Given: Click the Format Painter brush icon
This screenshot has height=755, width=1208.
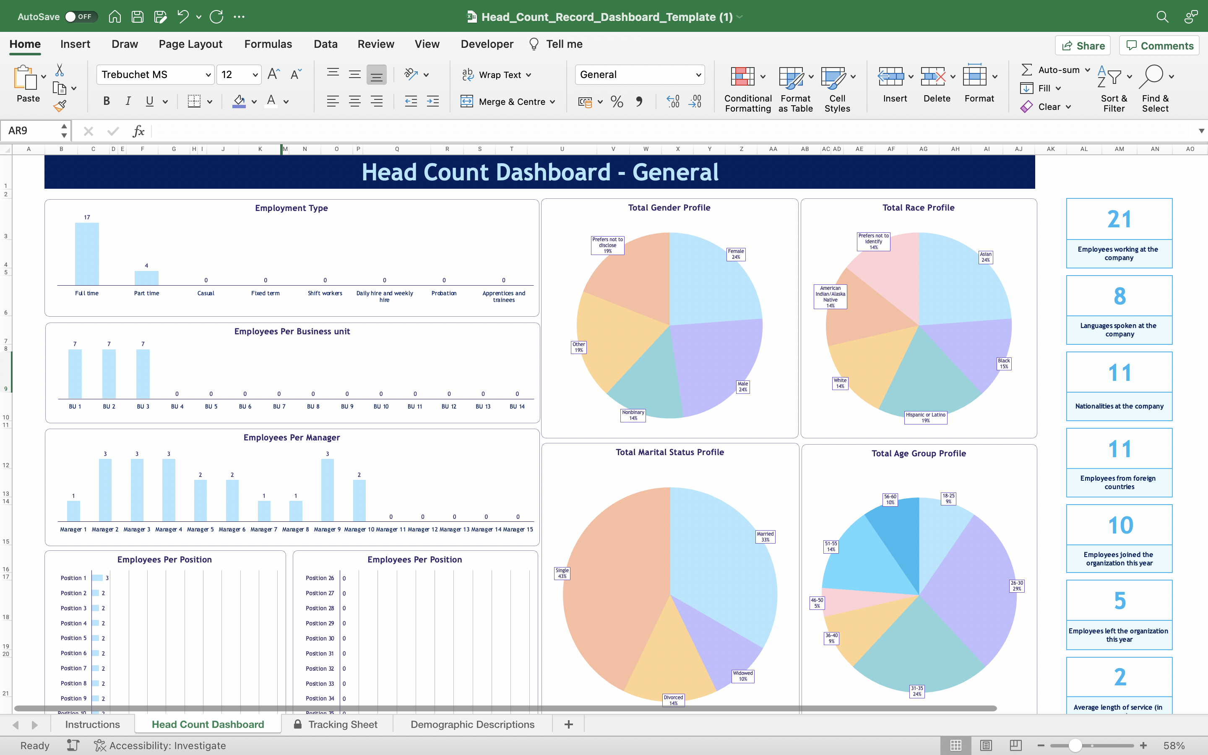Looking at the screenshot, I should click(60, 106).
